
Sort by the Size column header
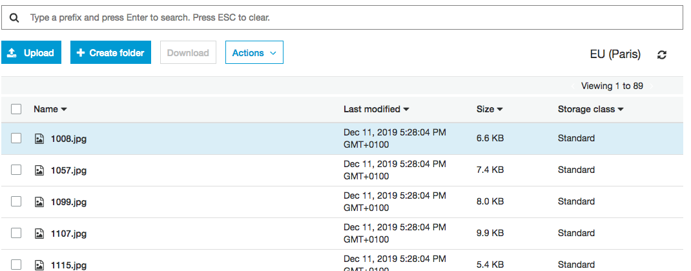tap(489, 110)
